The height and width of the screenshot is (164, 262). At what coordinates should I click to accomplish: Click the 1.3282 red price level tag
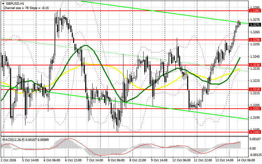click(x=255, y=11)
